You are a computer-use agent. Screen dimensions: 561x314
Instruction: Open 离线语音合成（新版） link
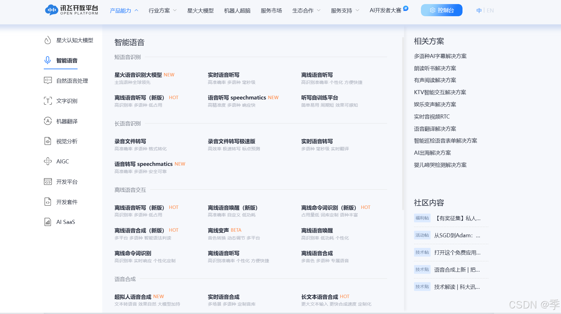(x=139, y=230)
